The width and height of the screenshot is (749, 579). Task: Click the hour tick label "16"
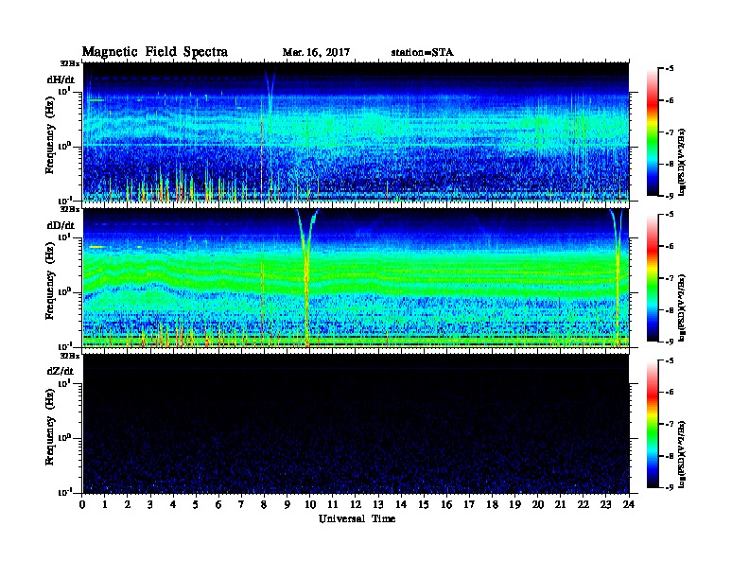[446, 504]
